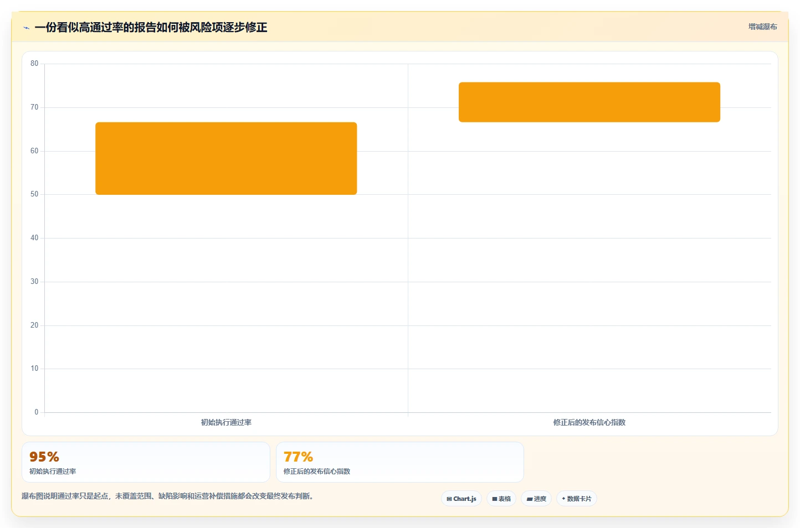Click the y-axis value 0
The width and height of the screenshot is (800, 528).
click(x=37, y=412)
